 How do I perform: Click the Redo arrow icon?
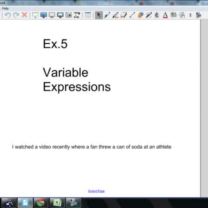pos(16,15)
